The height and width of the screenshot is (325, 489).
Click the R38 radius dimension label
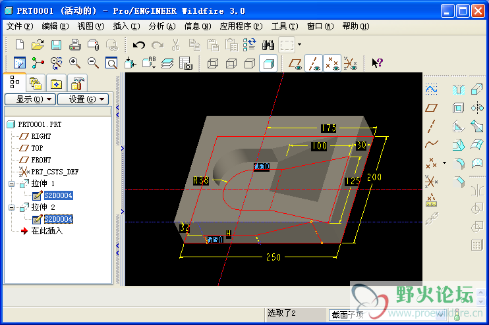pos(201,180)
